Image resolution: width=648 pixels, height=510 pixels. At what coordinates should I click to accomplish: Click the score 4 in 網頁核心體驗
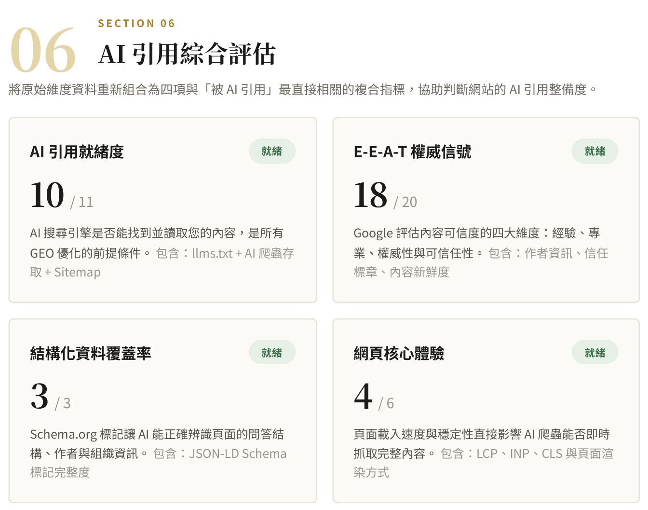pyautogui.click(x=364, y=396)
